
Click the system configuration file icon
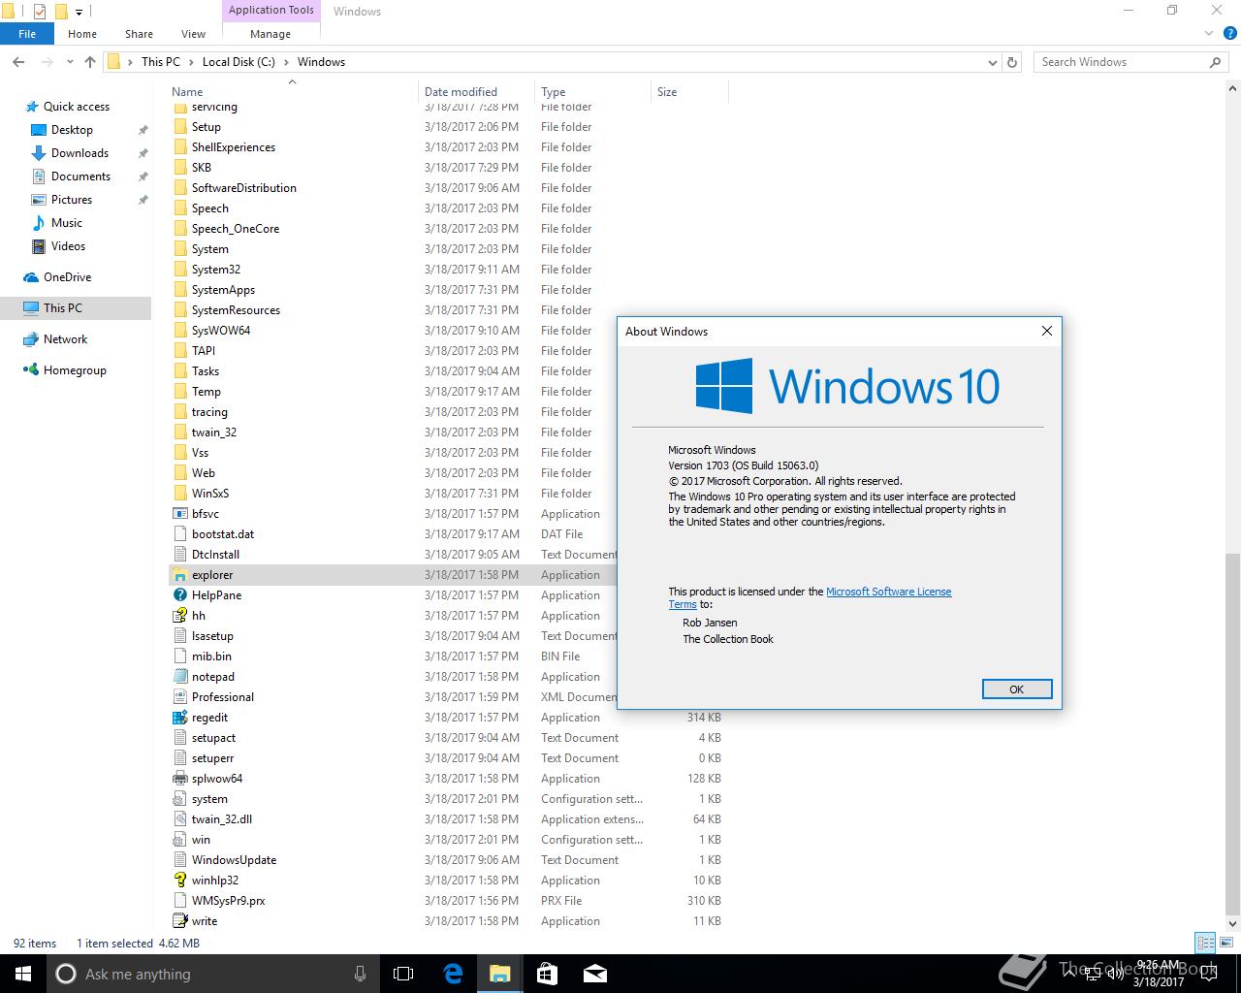click(x=179, y=799)
